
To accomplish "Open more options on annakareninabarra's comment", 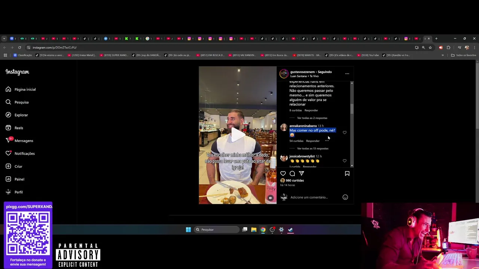I will [327, 141].
